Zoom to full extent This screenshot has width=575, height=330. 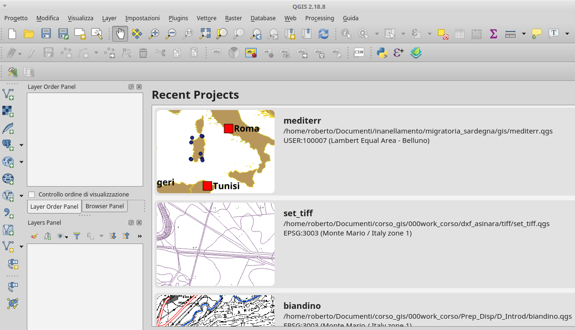click(x=205, y=33)
